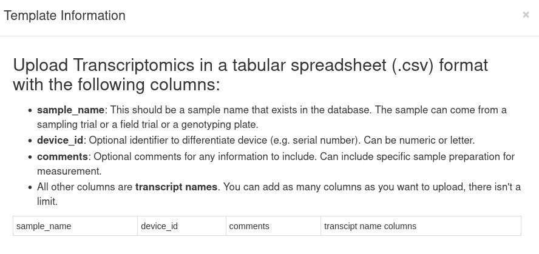Click the Template Information dialog title

click(x=65, y=16)
